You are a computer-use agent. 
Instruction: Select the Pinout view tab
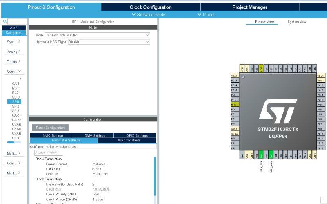pos(264,22)
